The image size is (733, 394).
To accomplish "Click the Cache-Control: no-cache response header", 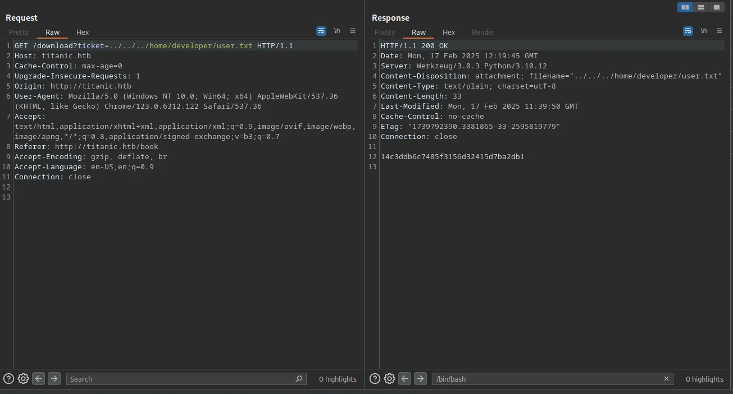I will pyautogui.click(x=432, y=117).
